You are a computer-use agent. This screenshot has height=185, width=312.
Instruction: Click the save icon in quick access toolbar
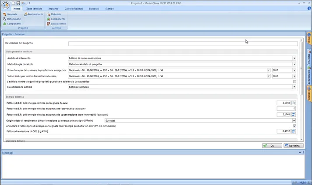click(x=18, y=3)
